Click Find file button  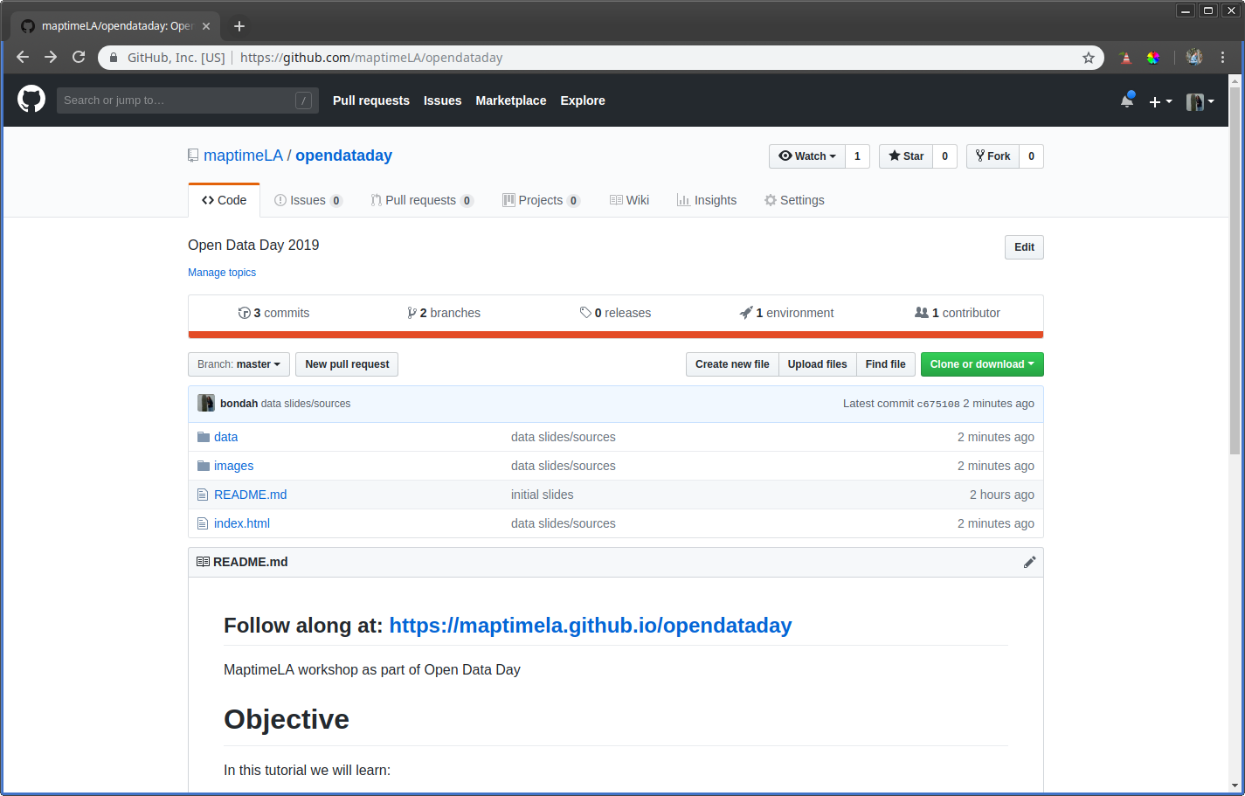[x=885, y=364]
